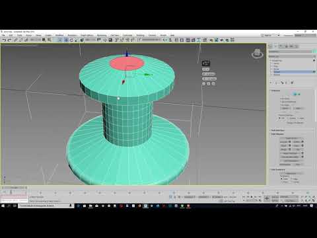The image size is (317, 238).
Task: Activate the Select and Link tool
Action: pos(15,40)
